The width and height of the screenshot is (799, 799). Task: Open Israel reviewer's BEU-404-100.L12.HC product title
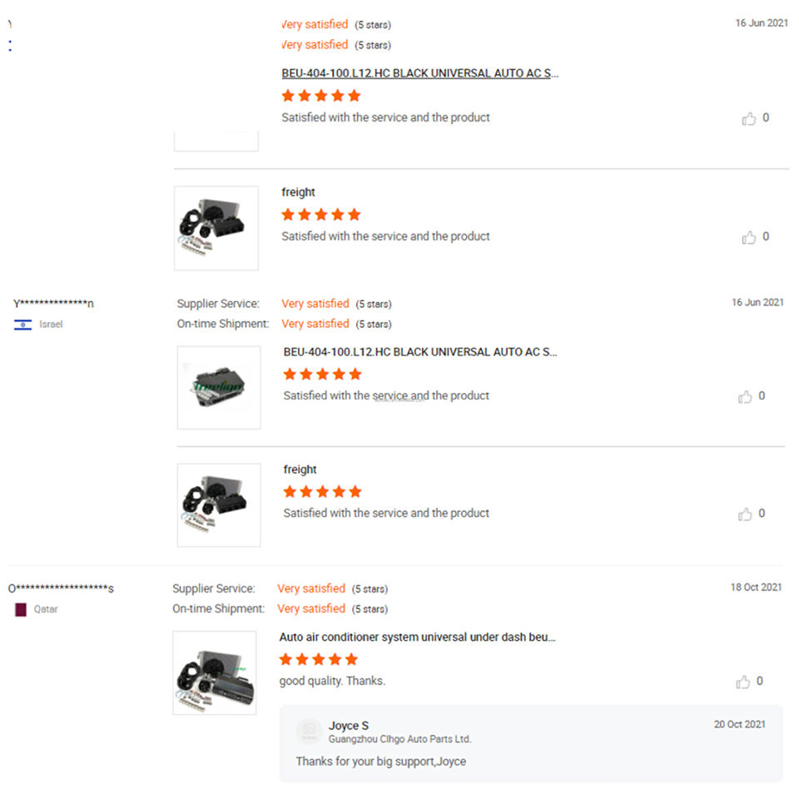(x=420, y=352)
